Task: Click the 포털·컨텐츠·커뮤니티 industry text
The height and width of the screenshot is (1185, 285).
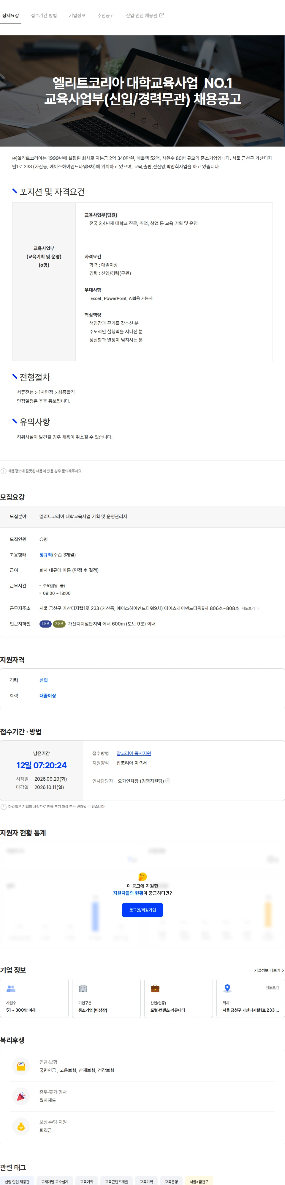Action: pyautogui.click(x=167, y=1010)
